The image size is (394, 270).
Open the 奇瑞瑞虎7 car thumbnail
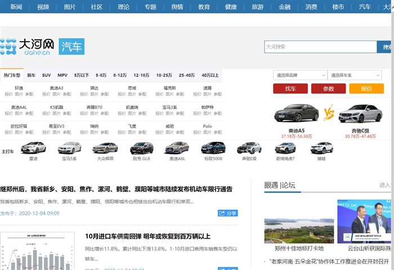285,148
